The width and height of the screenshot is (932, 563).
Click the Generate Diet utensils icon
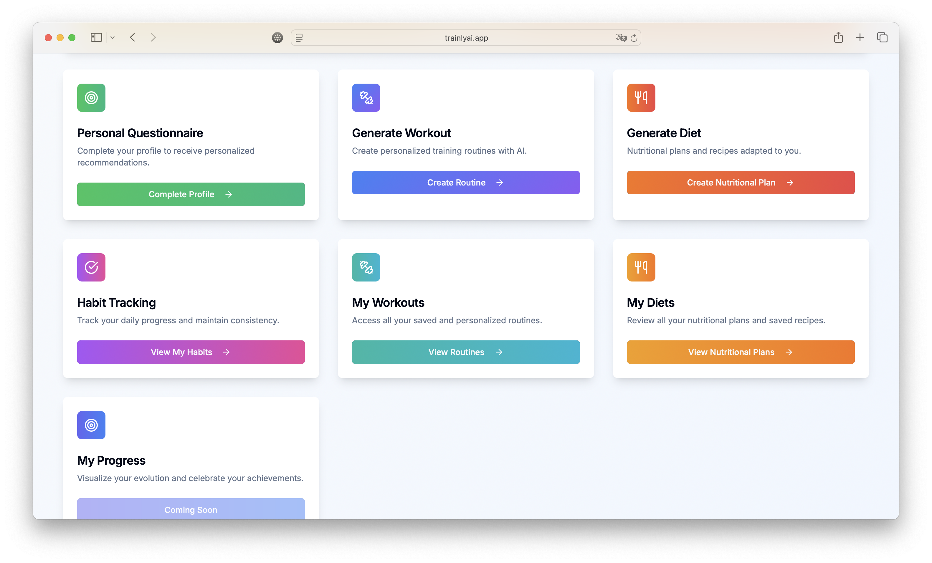click(641, 97)
